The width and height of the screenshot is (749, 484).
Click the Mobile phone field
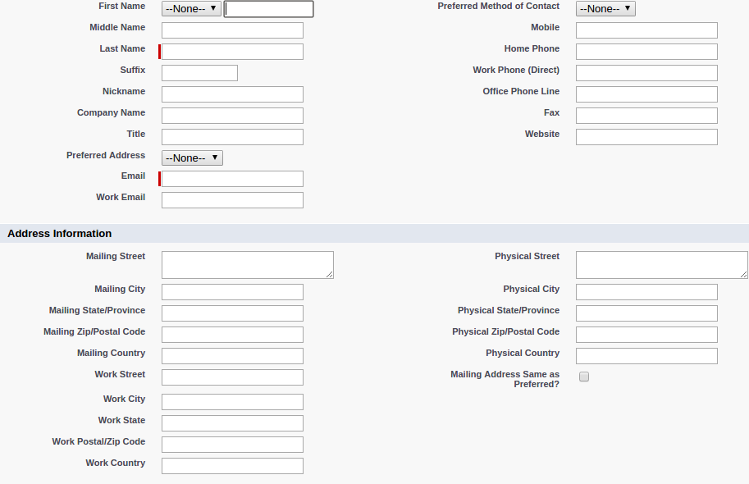[646, 30]
